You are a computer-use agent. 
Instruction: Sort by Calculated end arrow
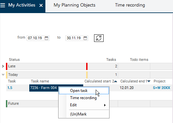(149, 81)
